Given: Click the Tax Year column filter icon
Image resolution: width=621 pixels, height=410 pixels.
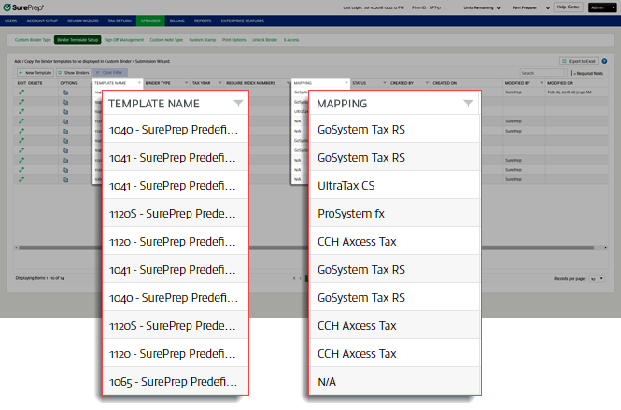Looking at the screenshot, I should (x=219, y=83).
